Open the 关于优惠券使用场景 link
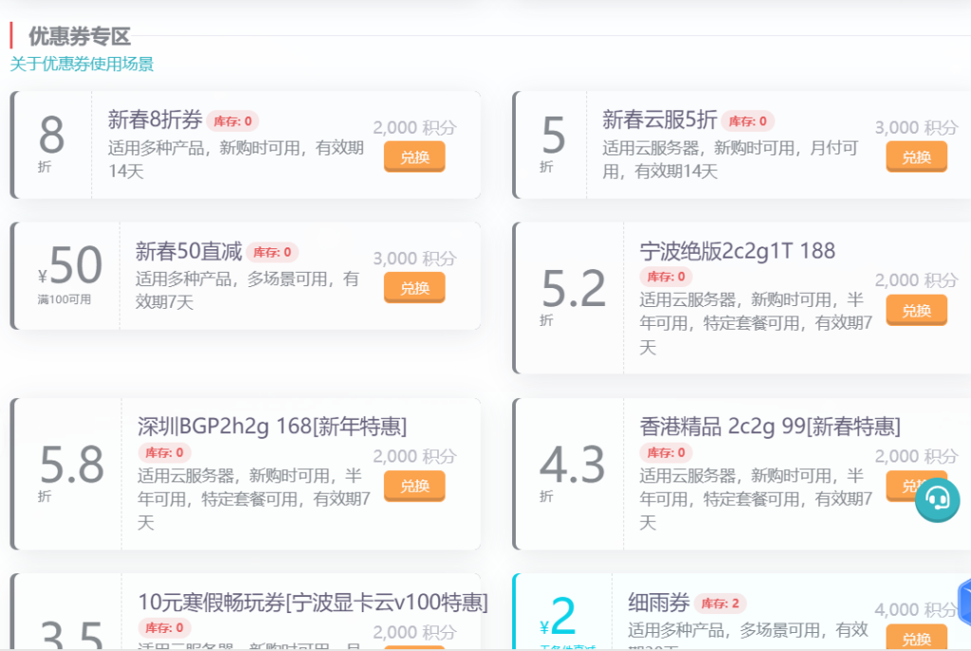971x651 pixels. 82,63
